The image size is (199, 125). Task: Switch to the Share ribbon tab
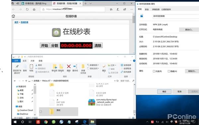tap(33, 61)
